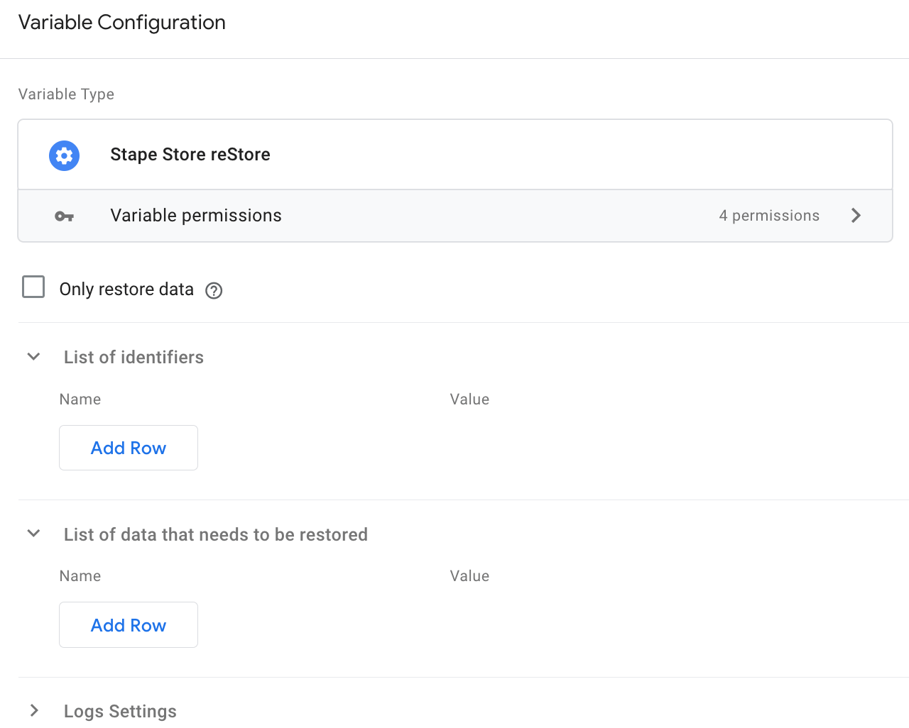
Task: Expand the Logs Settings section
Action: [x=33, y=710]
